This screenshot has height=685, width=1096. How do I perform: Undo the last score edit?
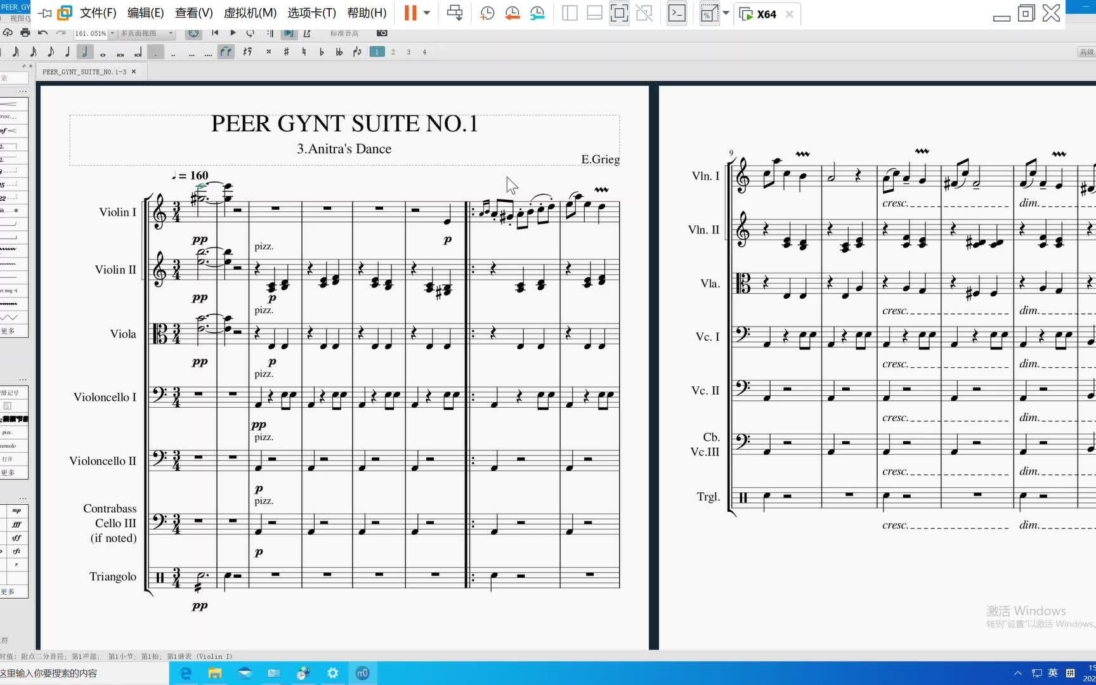click(42, 32)
